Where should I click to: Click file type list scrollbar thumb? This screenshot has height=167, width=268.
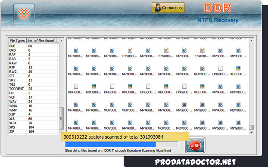pyautogui.click(x=61, y=118)
